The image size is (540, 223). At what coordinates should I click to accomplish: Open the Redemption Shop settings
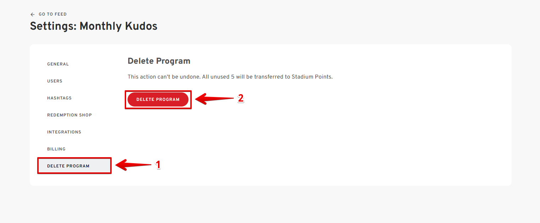tap(69, 115)
